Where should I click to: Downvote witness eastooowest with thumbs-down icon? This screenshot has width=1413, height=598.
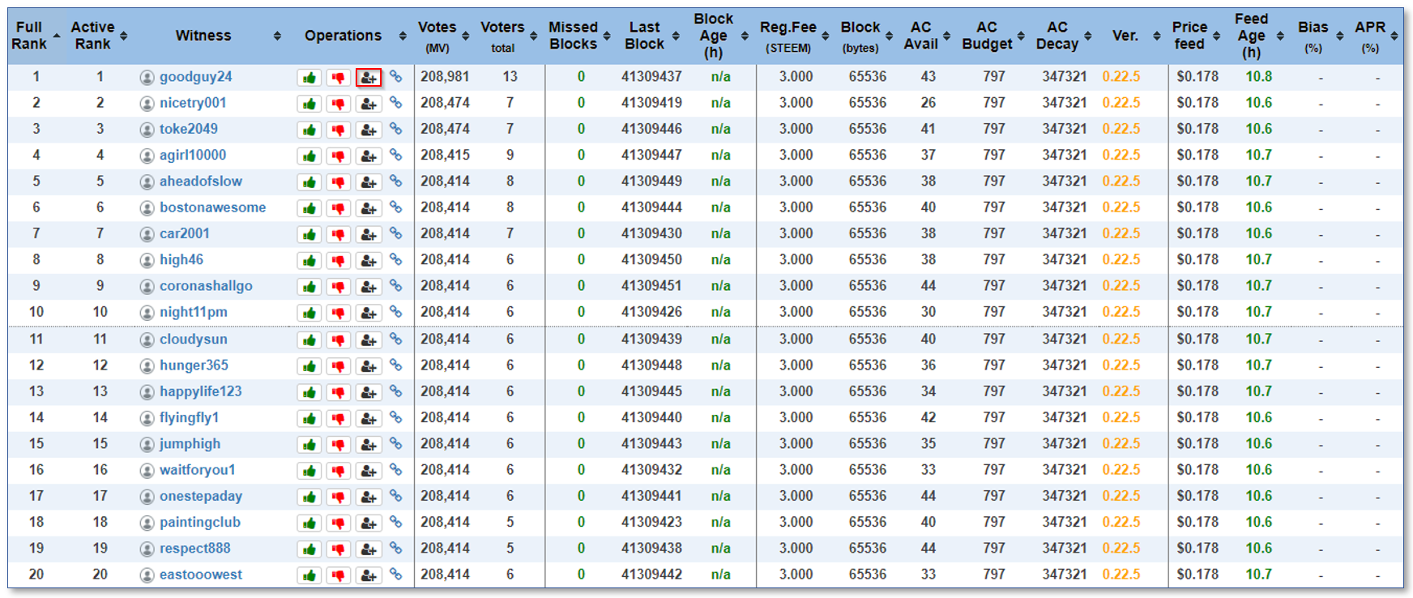(338, 575)
